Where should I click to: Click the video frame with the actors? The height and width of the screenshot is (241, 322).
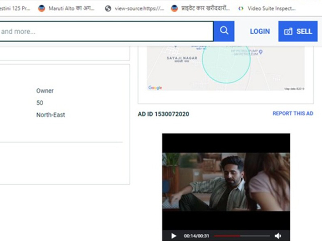[226, 182]
